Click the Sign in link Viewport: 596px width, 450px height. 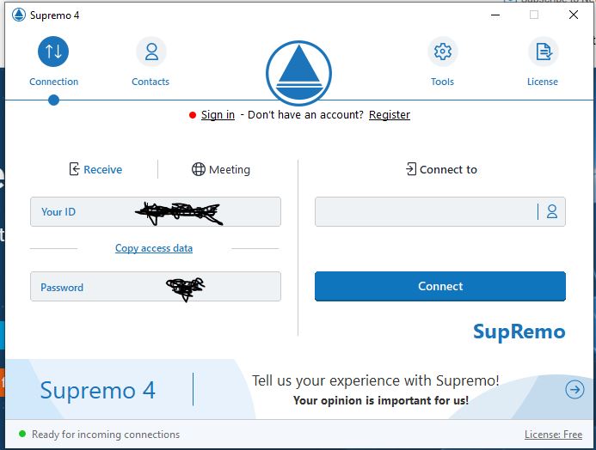click(x=218, y=115)
